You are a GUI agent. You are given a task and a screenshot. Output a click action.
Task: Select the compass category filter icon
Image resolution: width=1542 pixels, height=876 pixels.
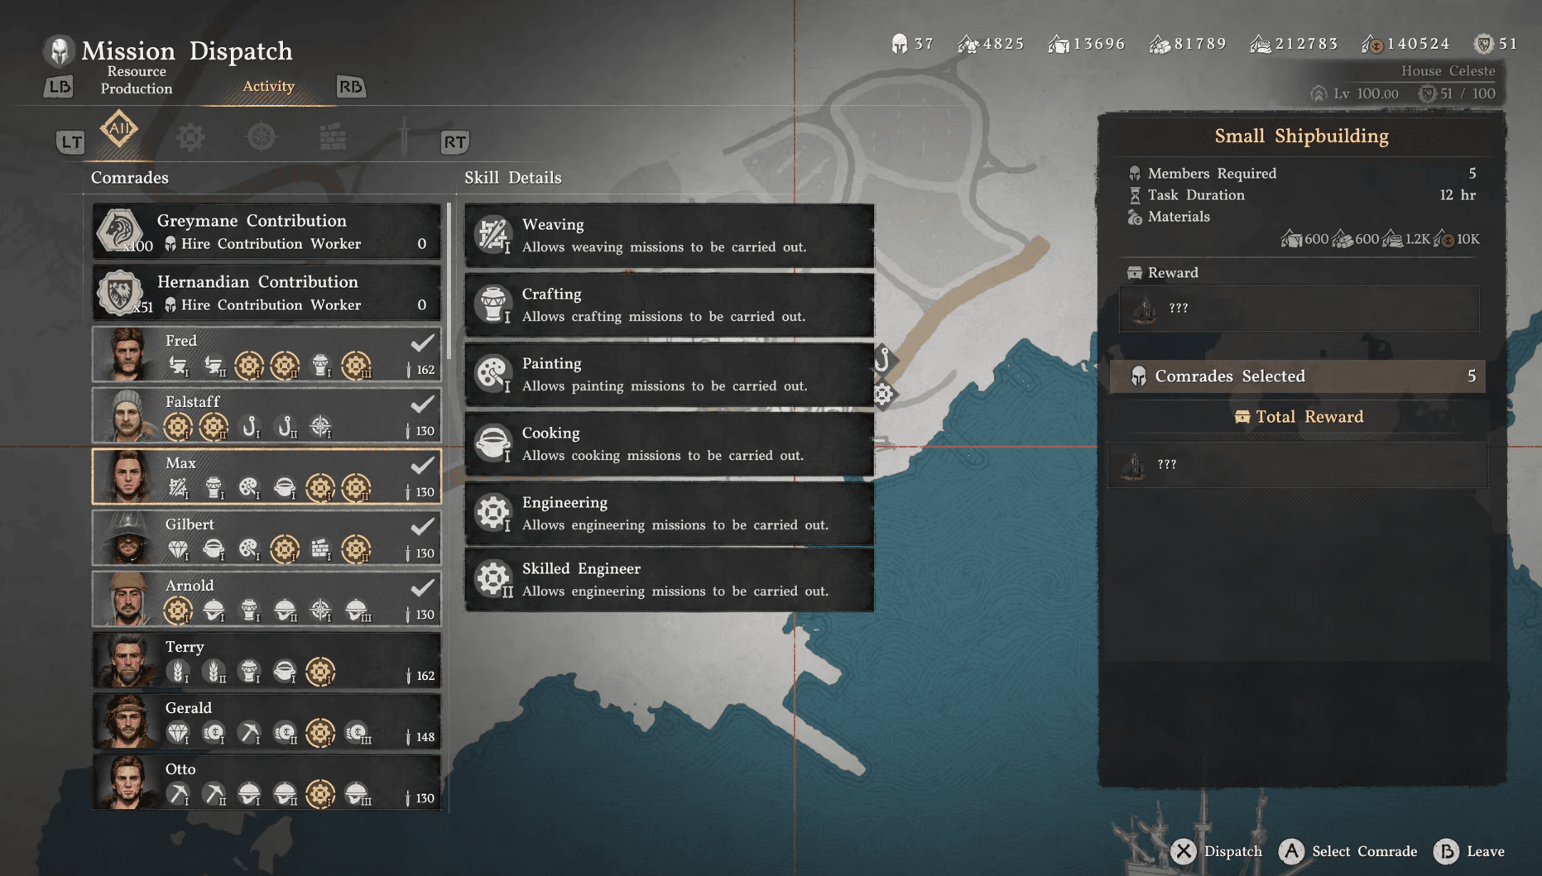tap(262, 137)
